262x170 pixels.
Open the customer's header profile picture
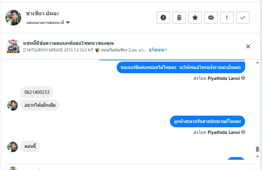point(13,18)
